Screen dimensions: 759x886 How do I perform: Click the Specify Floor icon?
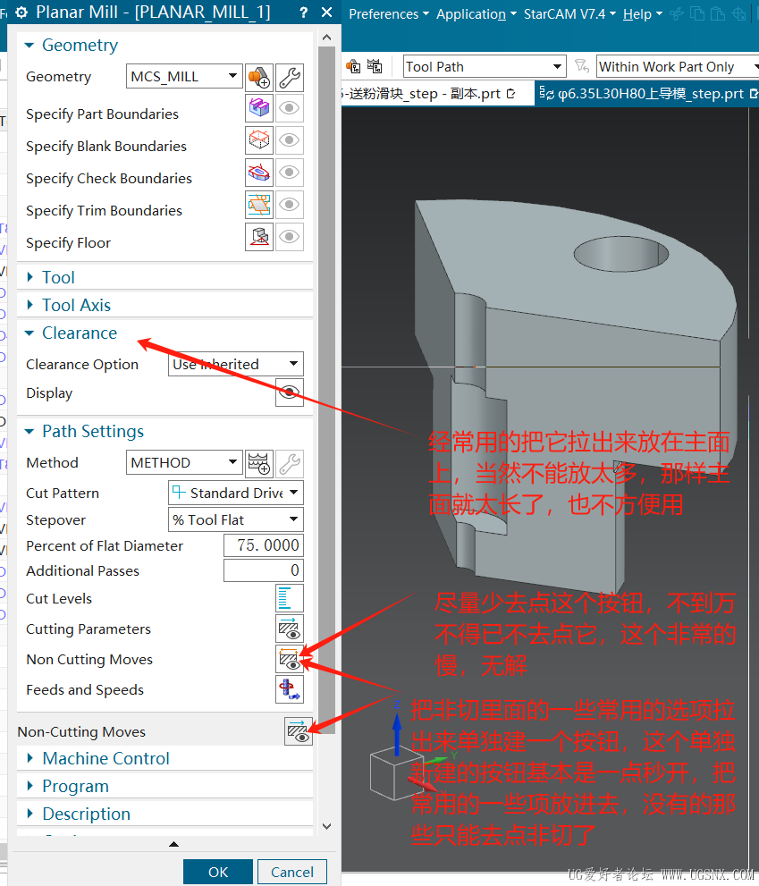259,237
